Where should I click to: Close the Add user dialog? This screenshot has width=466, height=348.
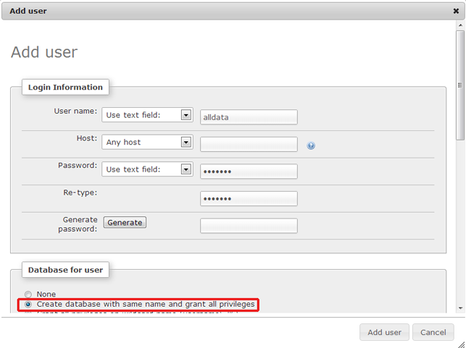[x=455, y=11]
